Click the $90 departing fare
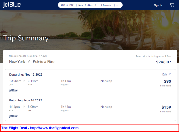Screen dimensions: 179x132 click(x=168, y=81)
